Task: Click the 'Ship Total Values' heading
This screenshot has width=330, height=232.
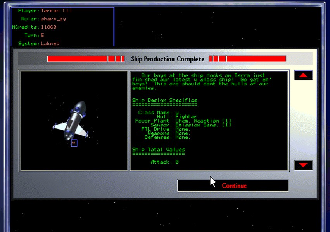Action: click(158, 150)
